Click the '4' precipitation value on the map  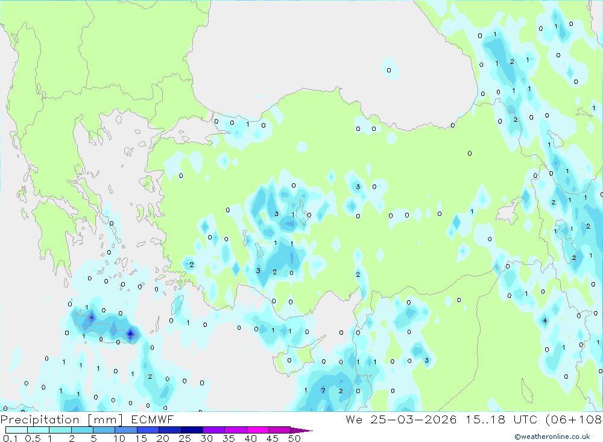tap(545, 320)
